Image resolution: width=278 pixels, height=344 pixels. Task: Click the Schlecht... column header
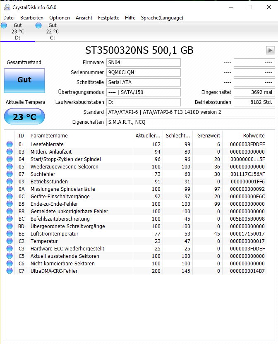point(177,136)
